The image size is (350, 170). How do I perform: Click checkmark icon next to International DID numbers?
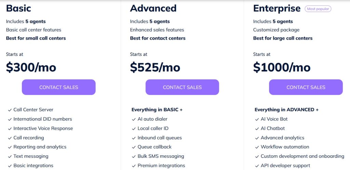coord(10,119)
